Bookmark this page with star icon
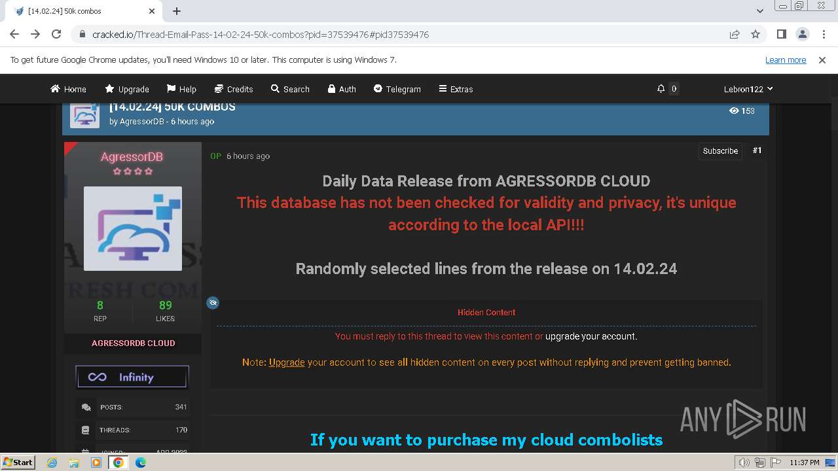The image size is (838, 471). coord(756,34)
